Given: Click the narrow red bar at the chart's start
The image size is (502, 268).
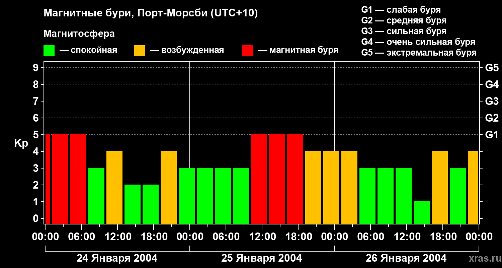Looking at the screenshot, I should pyautogui.click(x=48, y=179).
